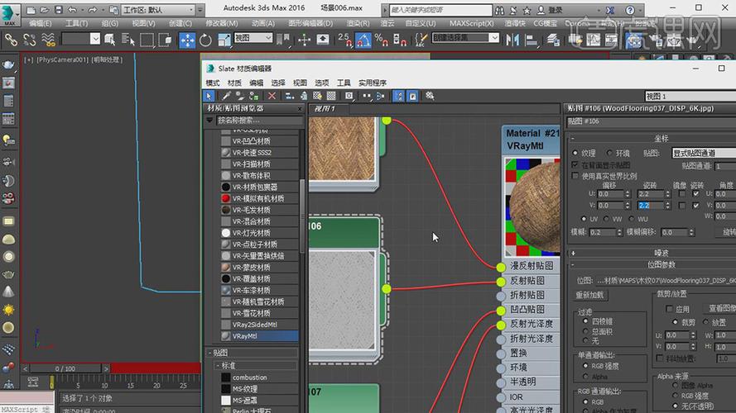The image size is (736, 413).
Task: Click the 漫反射贴图 input socket on the VRayMtl node
Action: pyautogui.click(x=501, y=267)
